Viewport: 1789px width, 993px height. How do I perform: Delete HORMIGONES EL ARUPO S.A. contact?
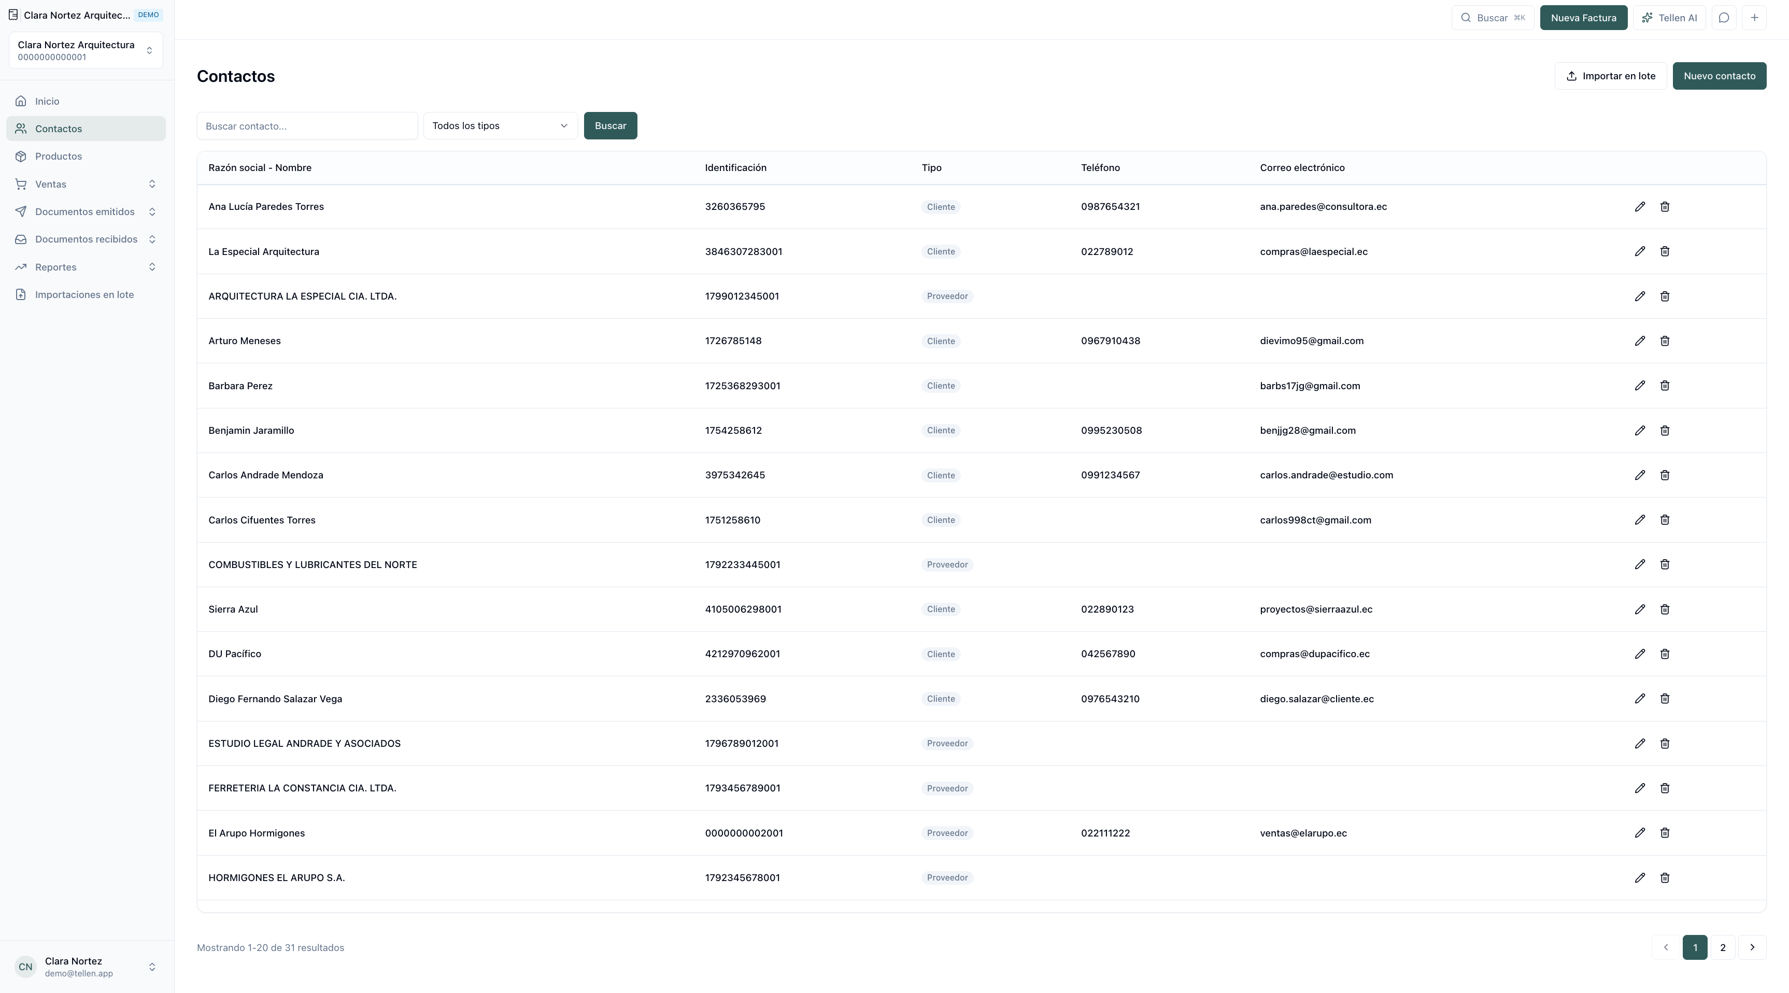(1665, 878)
